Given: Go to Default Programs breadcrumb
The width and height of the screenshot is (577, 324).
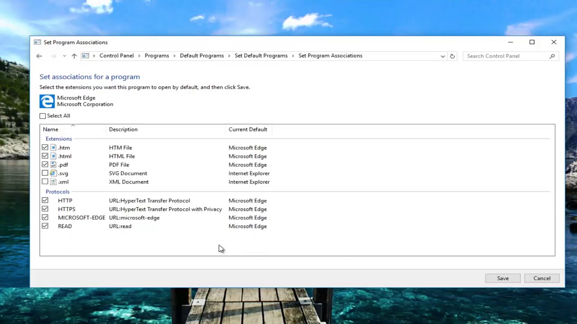Looking at the screenshot, I should pos(201,56).
